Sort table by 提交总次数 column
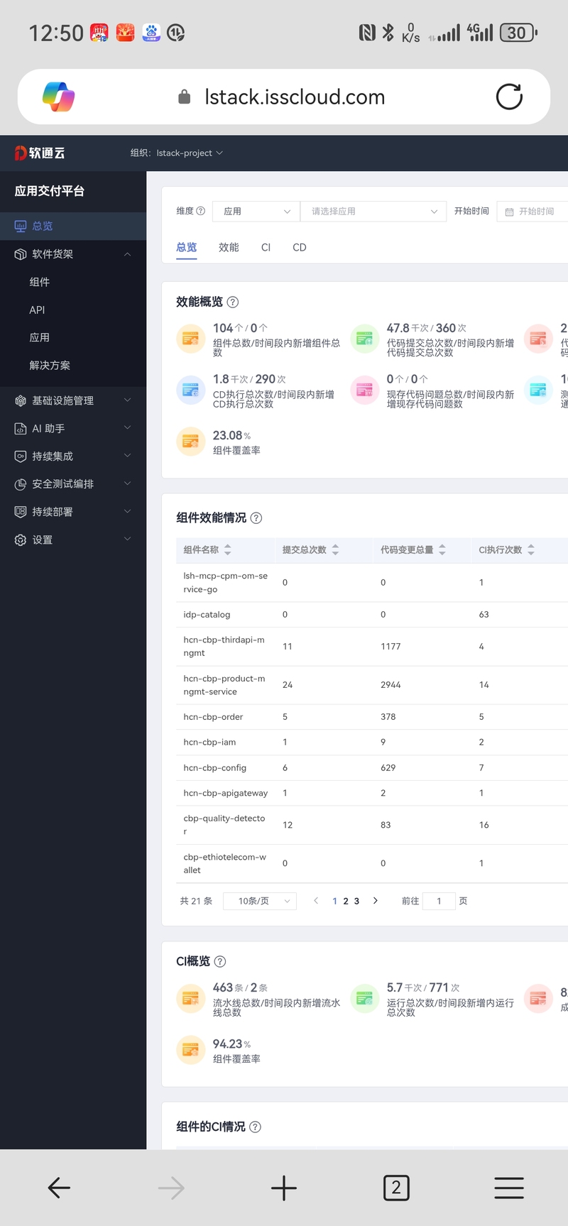The height and width of the screenshot is (1226, 568). [335, 549]
